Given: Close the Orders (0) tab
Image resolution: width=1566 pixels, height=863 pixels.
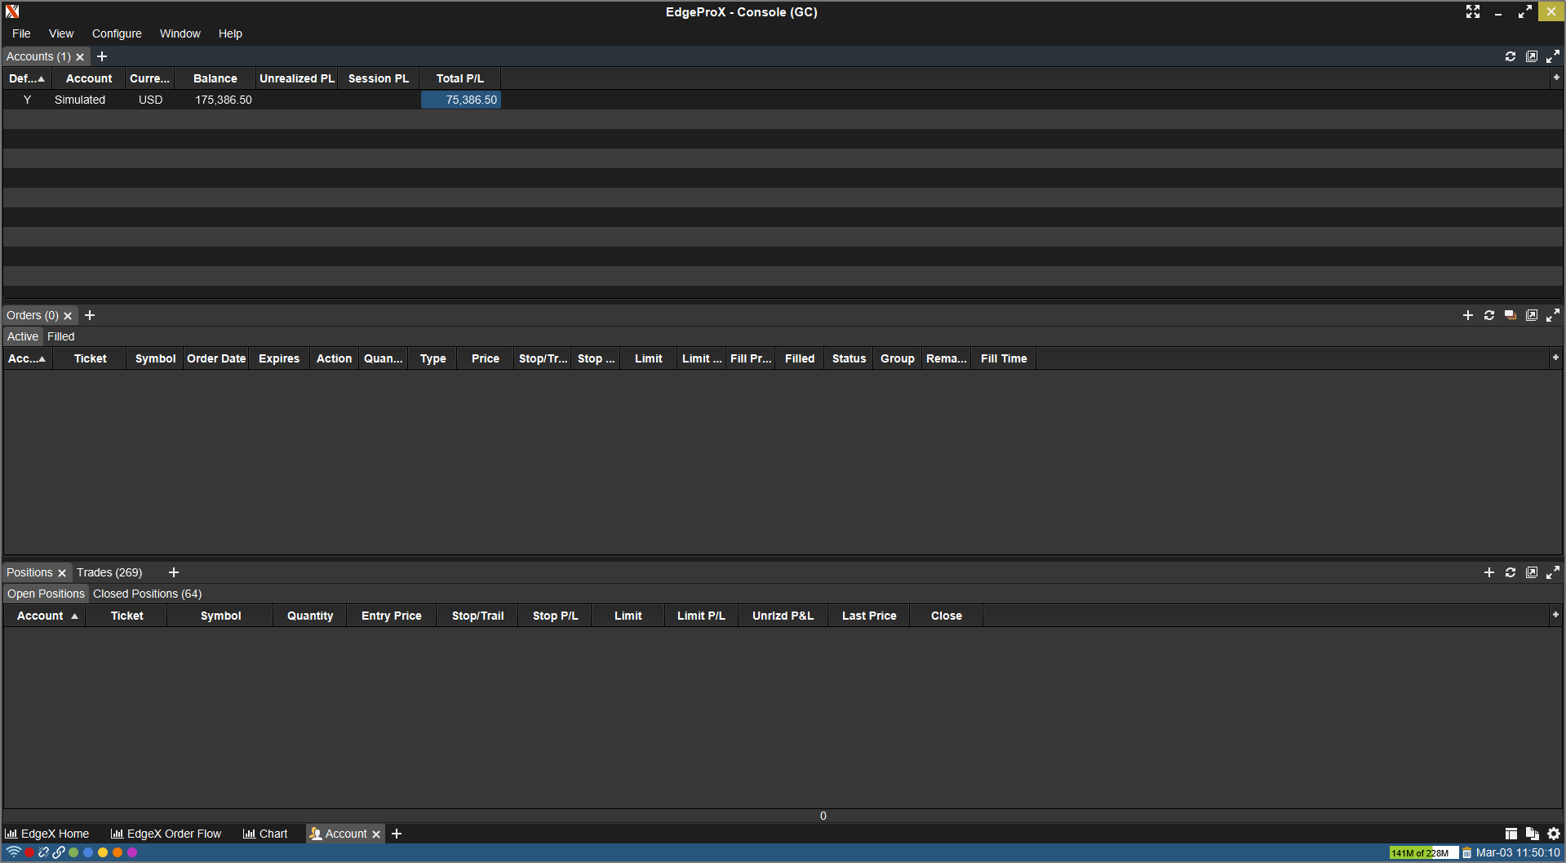Looking at the screenshot, I should click(x=68, y=316).
